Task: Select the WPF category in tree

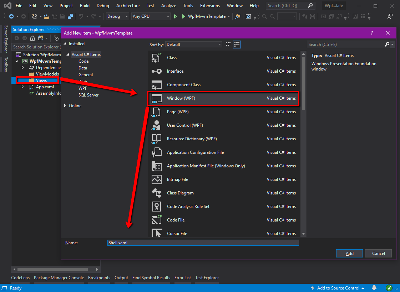Action: tap(83, 88)
